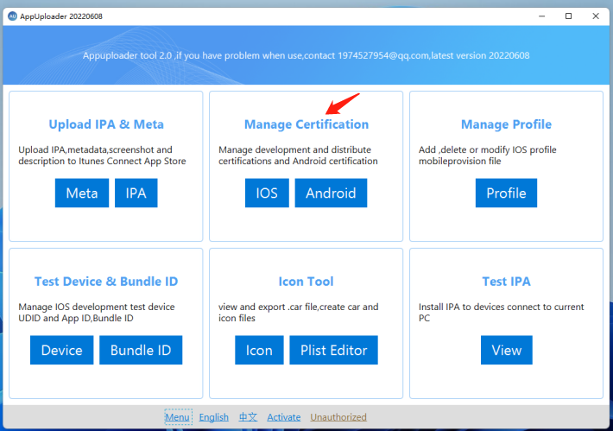Select the Test IPA heading
Viewport: 613px width, 431px height.
(506, 282)
